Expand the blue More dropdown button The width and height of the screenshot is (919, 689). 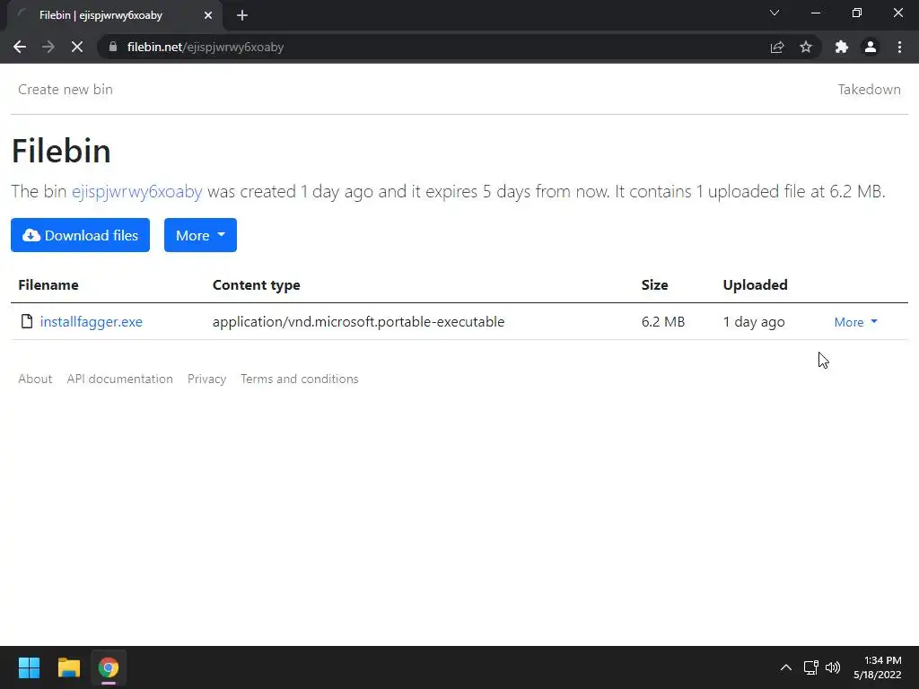[x=200, y=235]
